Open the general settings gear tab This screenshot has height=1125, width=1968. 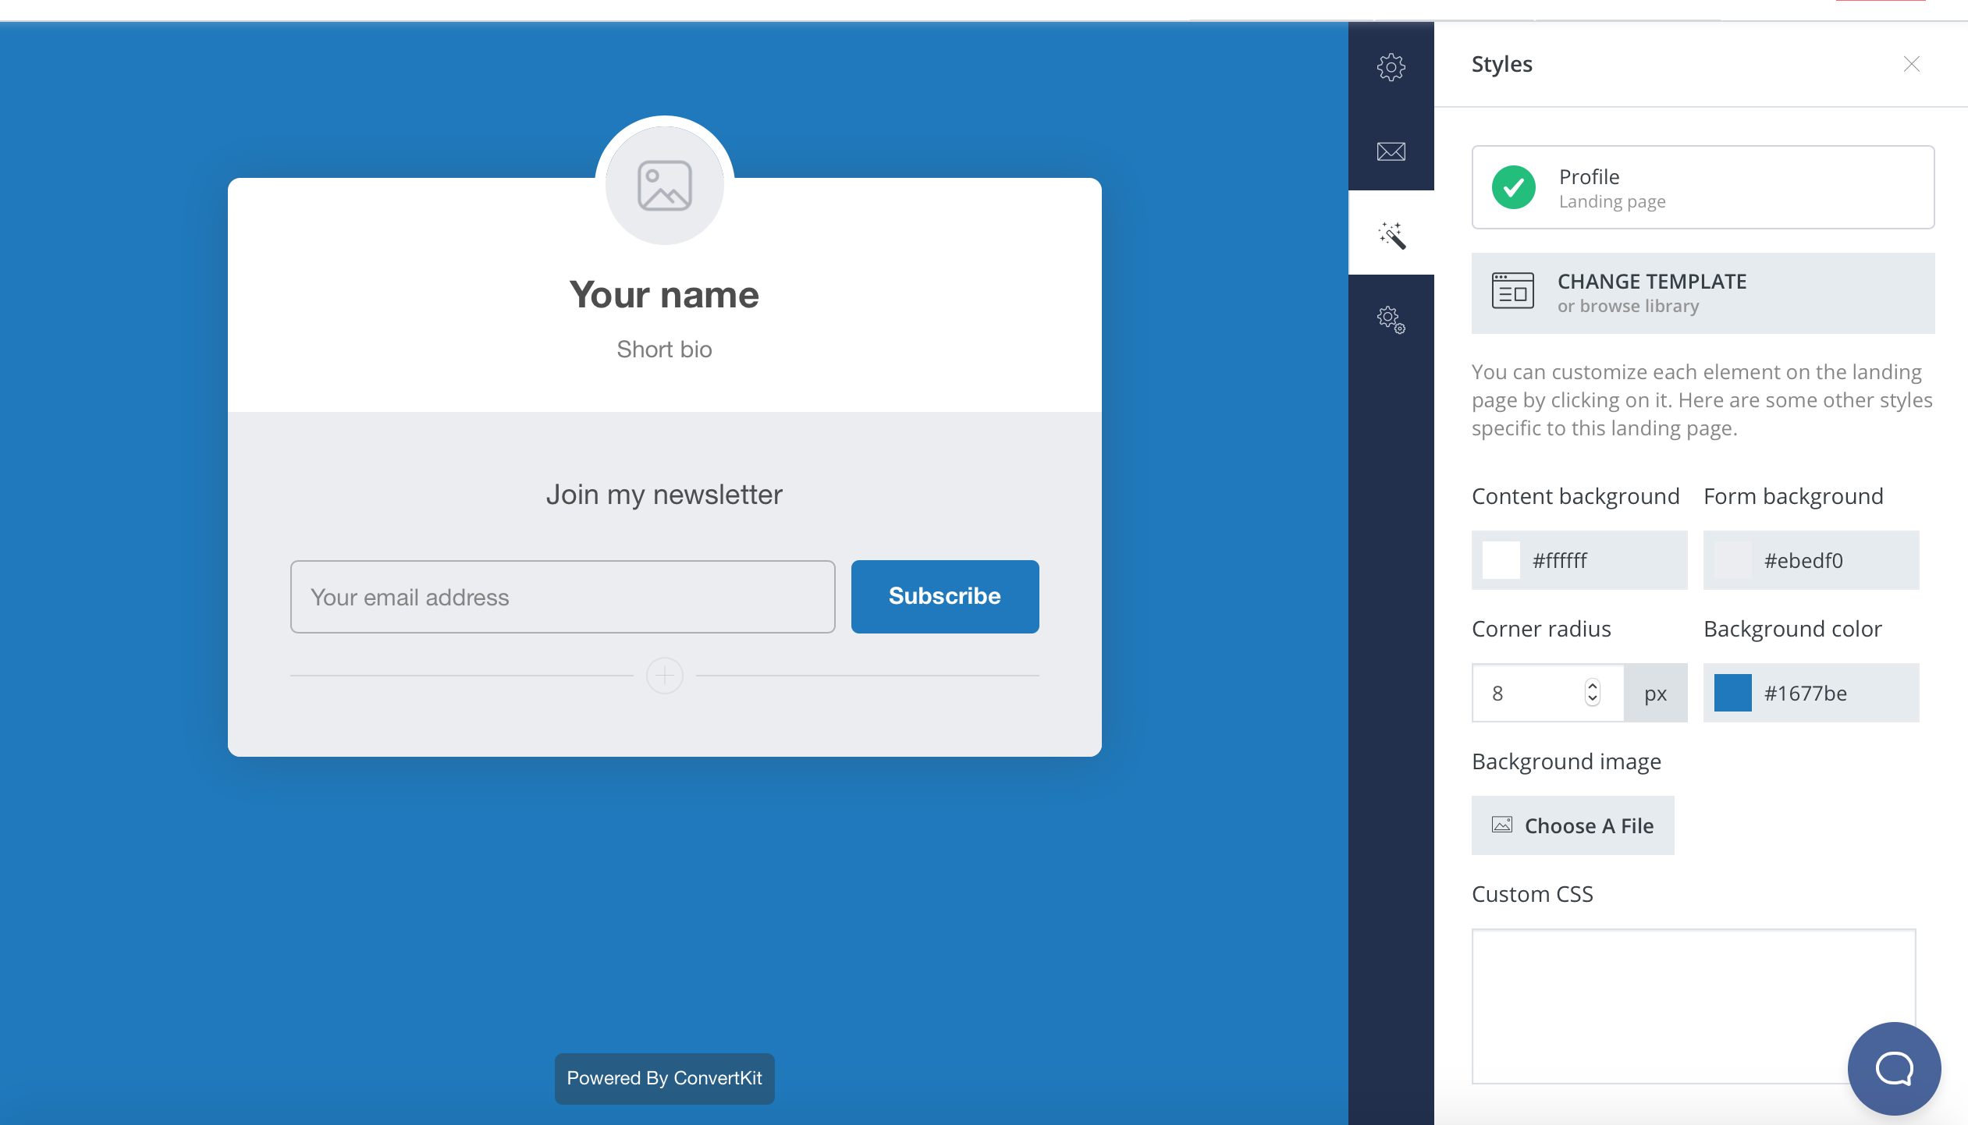(1391, 67)
